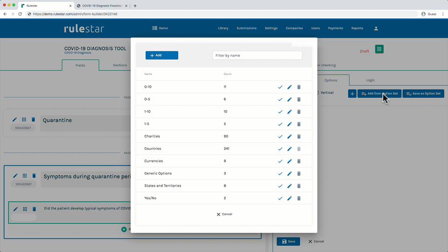Select the Generic Options checkmark

coord(280,174)
